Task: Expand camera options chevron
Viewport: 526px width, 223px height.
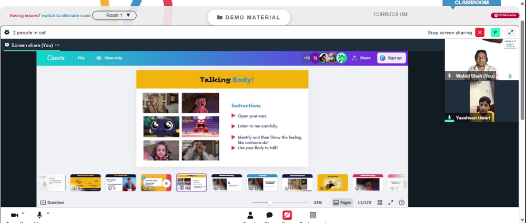Action: pos(23,213)
